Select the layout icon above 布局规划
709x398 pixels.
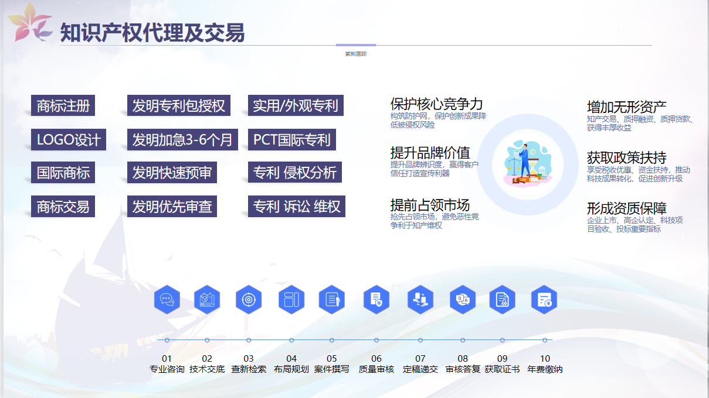[x=291, y=300]
